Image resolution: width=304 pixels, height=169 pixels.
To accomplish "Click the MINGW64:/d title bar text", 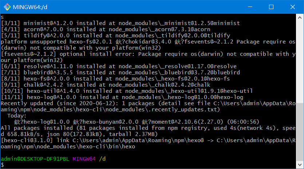I will [30, 7].
